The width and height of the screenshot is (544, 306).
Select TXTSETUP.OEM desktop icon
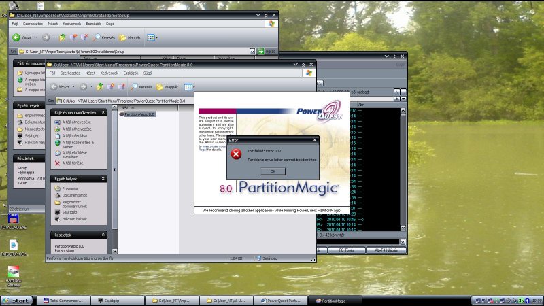click(x=14, y=248)
